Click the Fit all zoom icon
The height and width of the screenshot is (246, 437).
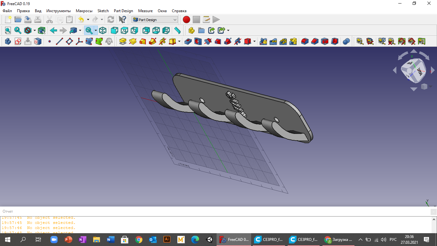pos(8,30)
